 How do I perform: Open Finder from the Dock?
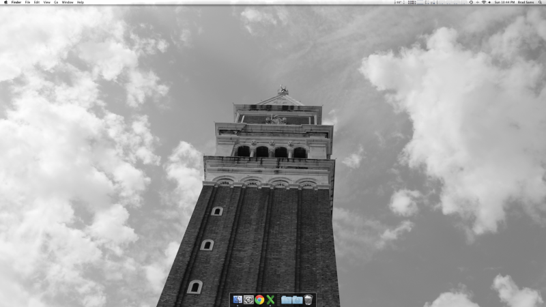pyautogui.click(x=238, y=299)
